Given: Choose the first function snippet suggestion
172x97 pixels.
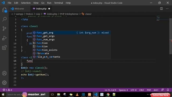Looking at the screenshot, I should click(x=71, y=43).
